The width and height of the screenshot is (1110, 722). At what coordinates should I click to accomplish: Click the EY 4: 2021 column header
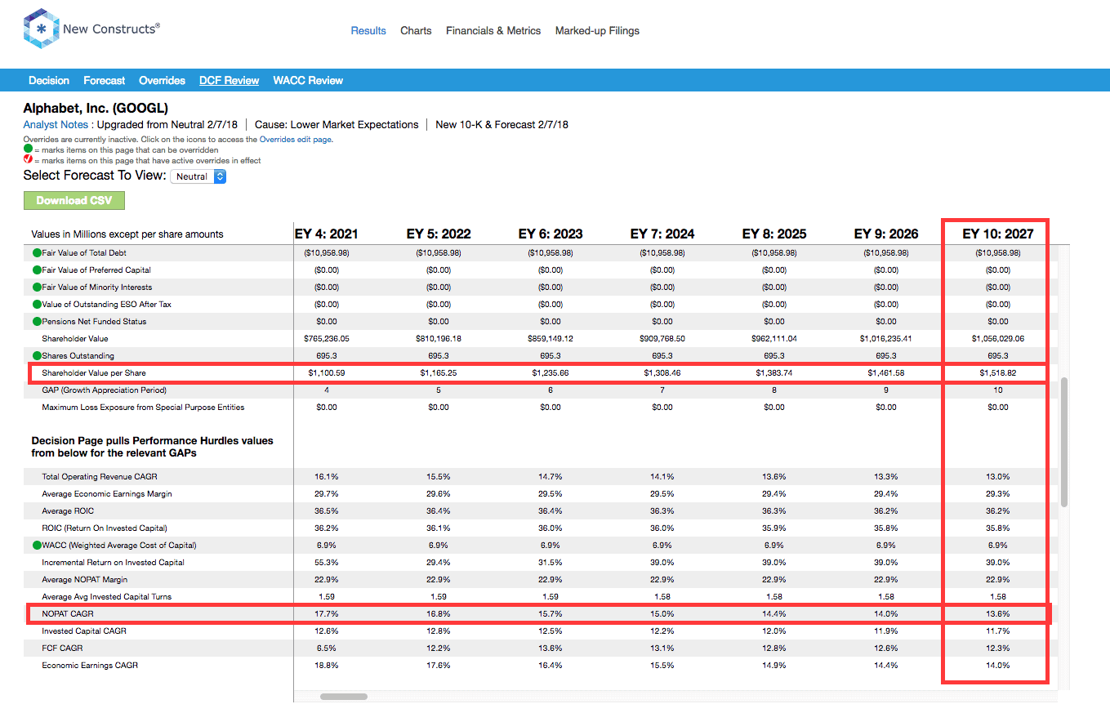326,234
